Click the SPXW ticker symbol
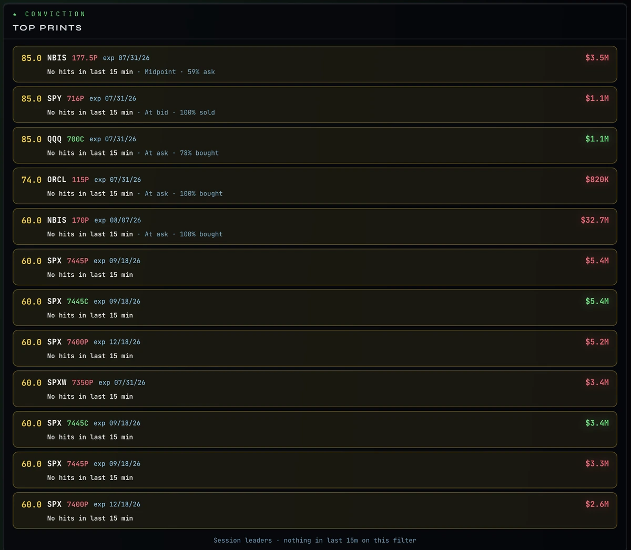 (x=57, y=382)
